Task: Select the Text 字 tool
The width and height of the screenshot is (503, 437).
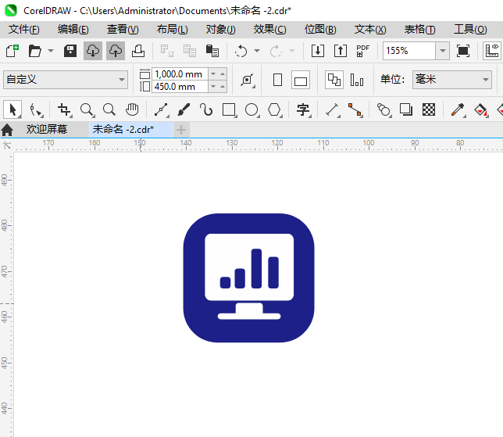Action: (304, 109)
